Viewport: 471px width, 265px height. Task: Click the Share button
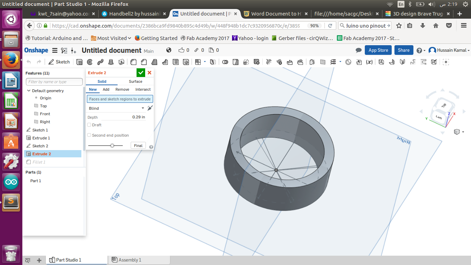coord(403,50)
